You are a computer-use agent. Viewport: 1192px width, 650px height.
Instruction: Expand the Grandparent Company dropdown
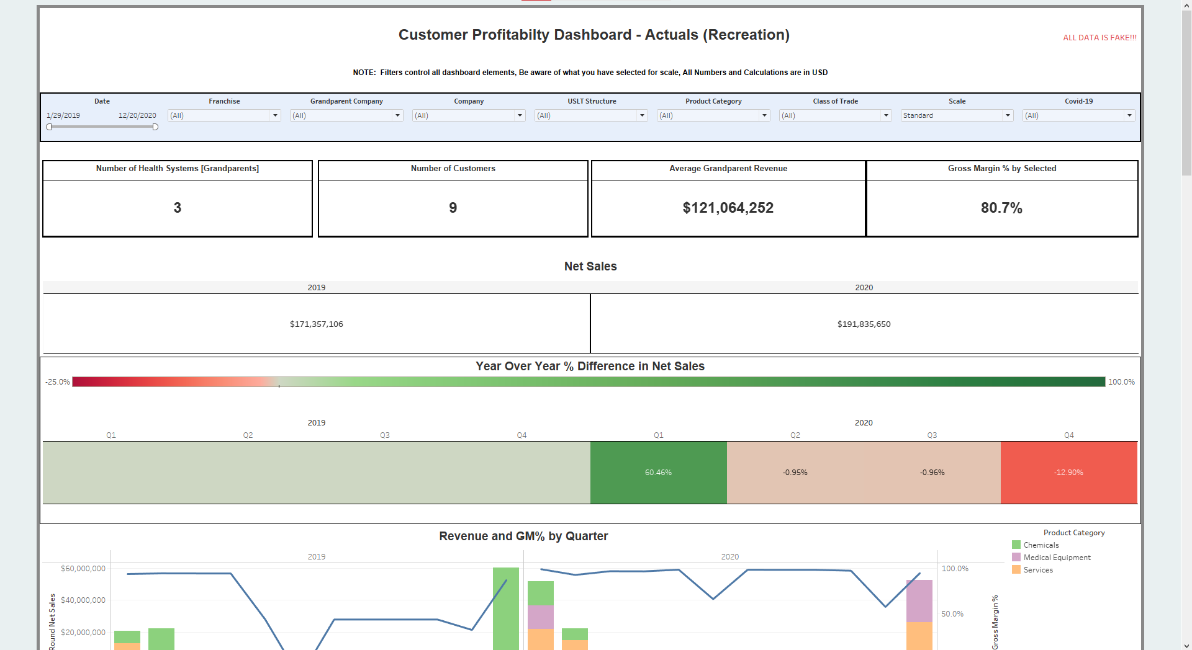(x=346, y=115)
